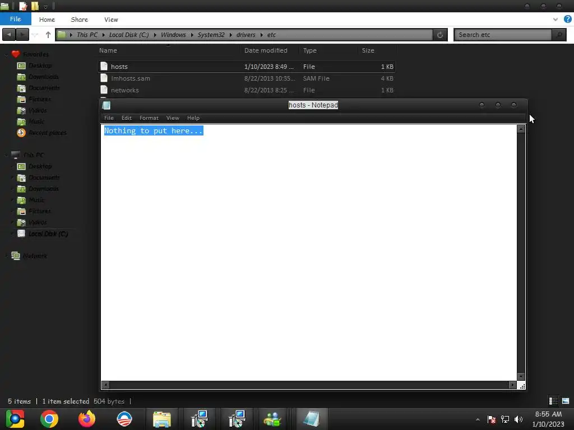Open Notepad's Format menu
The image size is (574, 430).
point(149,118)
